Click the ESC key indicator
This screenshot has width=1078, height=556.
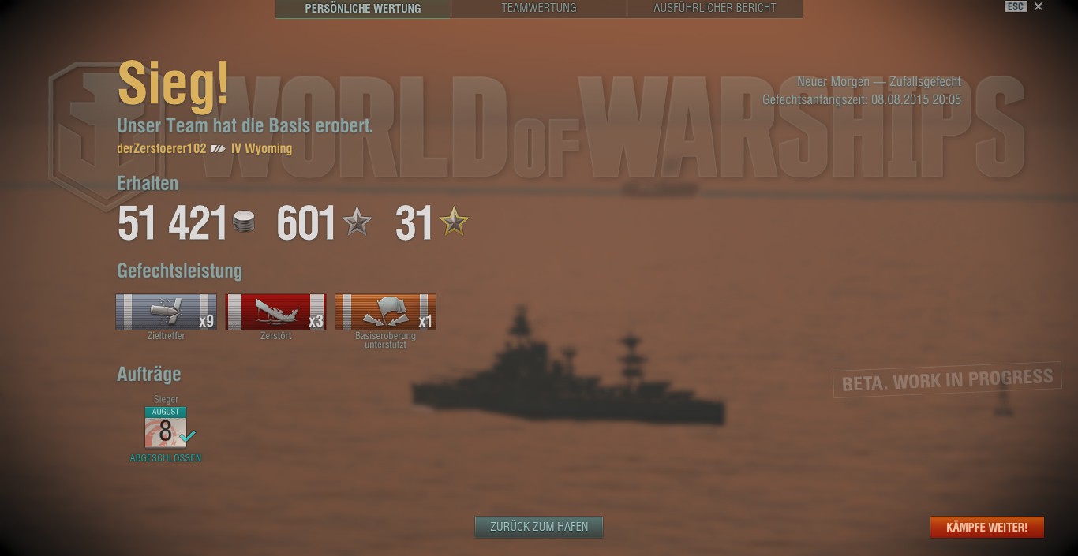pyautogui.click(x=1016, y=6)
